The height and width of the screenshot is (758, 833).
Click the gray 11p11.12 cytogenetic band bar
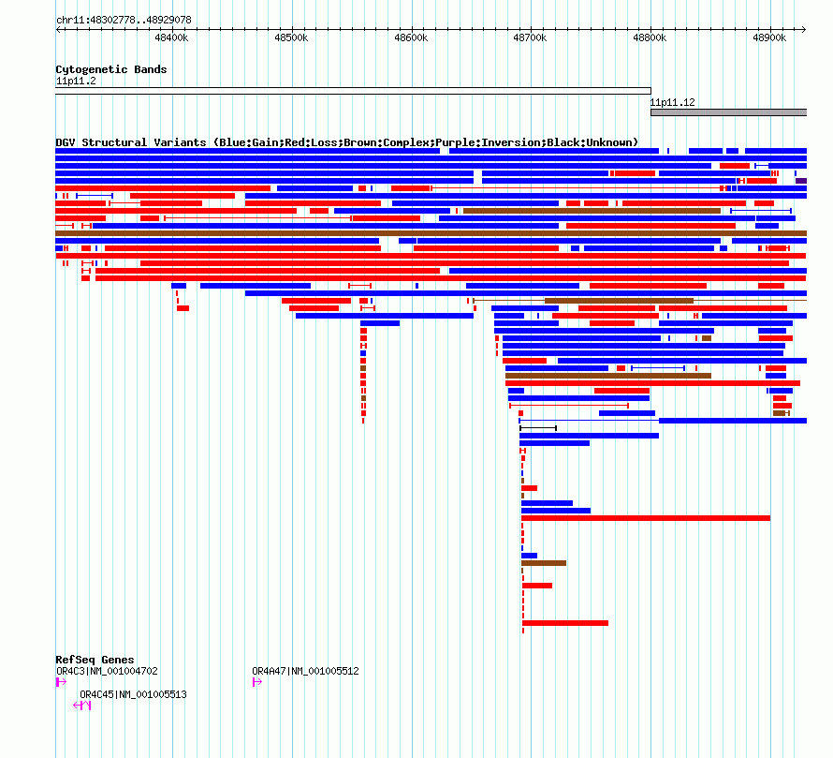[x=729, y=112]
